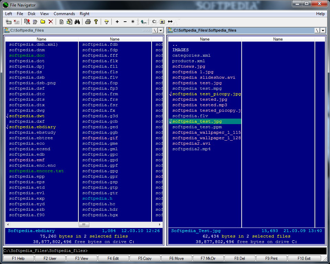The height and width of the screenshot is (264, 330).
Task: Open the Help menu
Action: [x=320, y=14]
